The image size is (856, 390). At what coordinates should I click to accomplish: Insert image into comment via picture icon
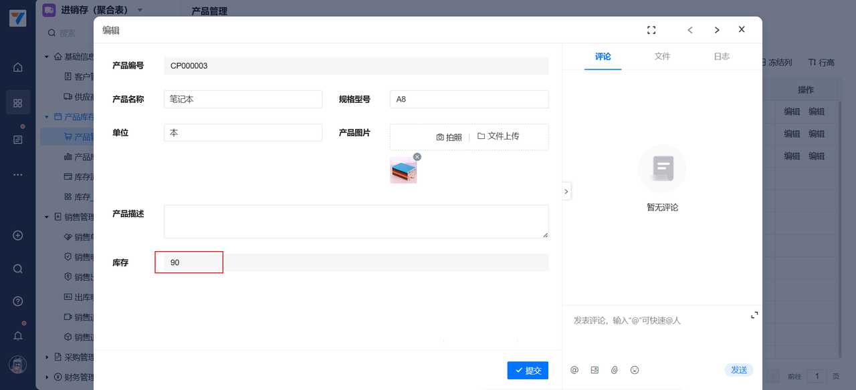coord(595,370)
